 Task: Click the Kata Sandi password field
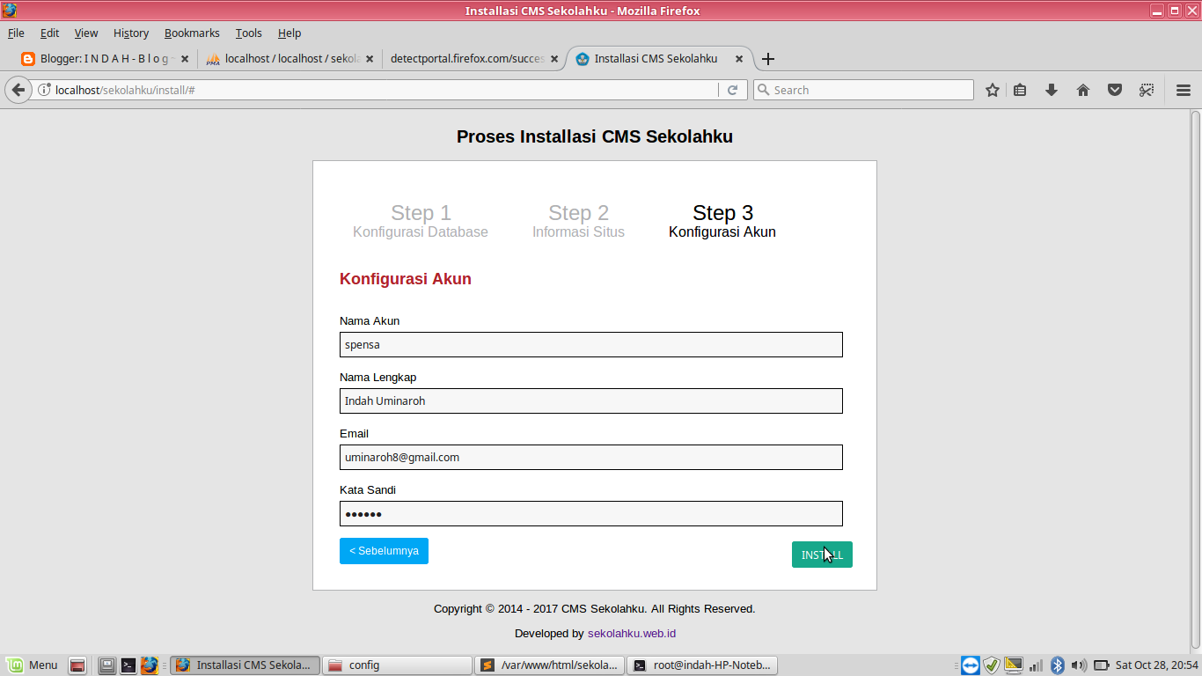click(590, 513)
